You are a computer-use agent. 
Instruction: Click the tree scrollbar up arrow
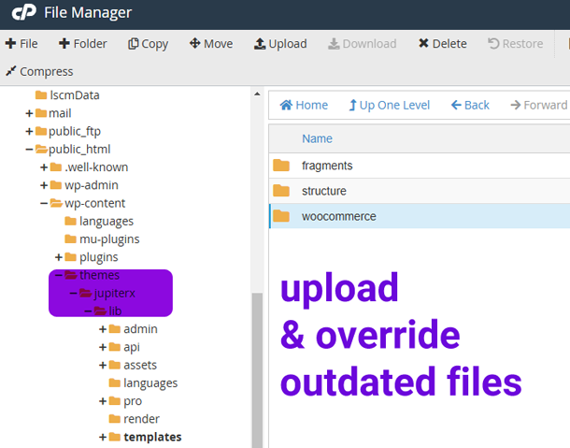click(x=257, y=94)
